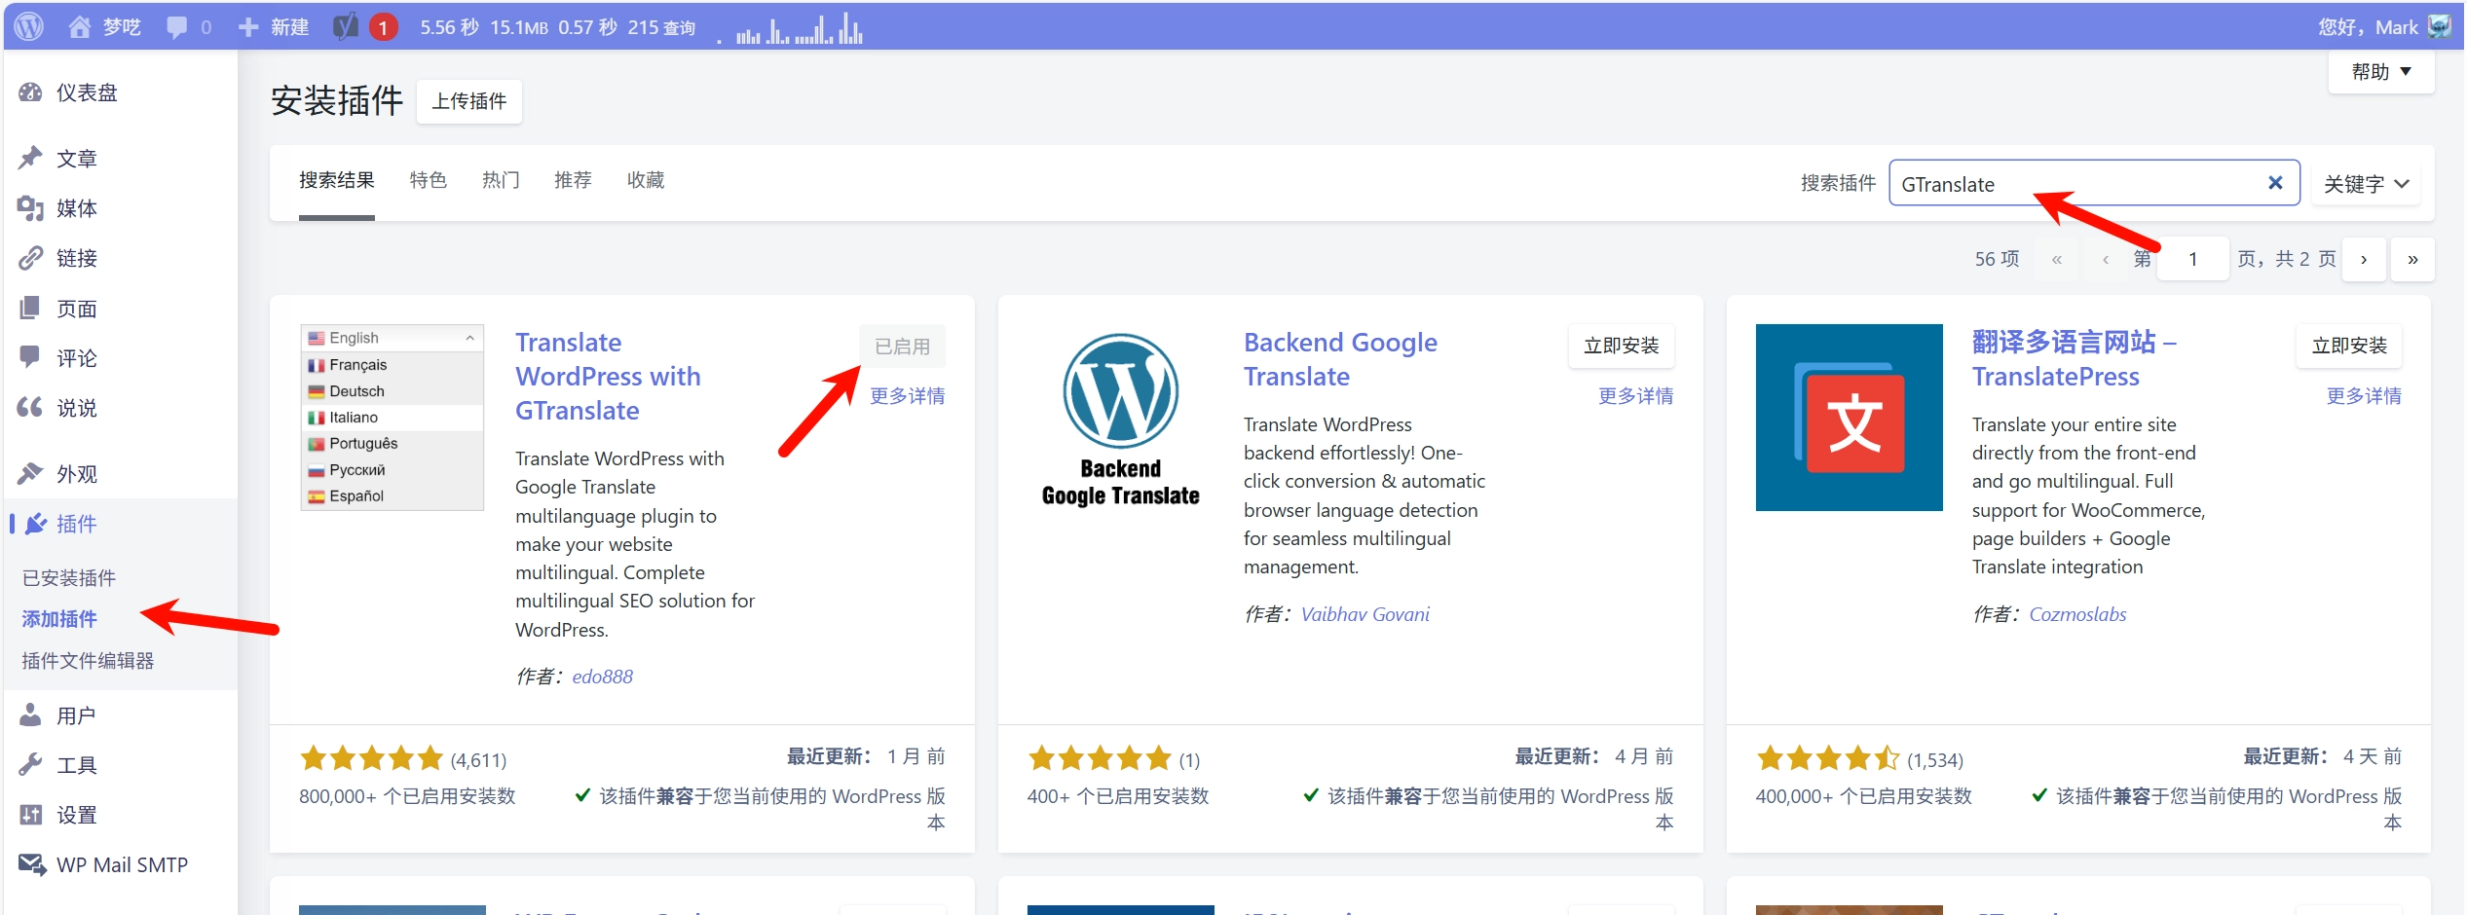Open 添加插件 submenu item

[59, 619]
